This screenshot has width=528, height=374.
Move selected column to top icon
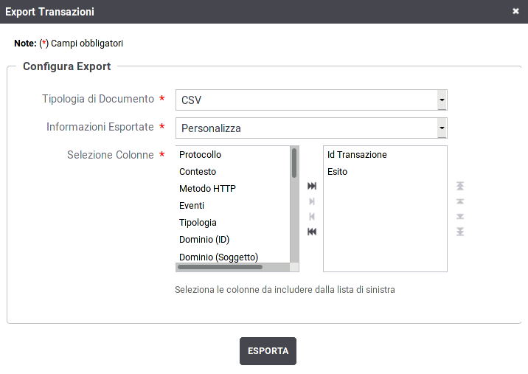[460, 186]
